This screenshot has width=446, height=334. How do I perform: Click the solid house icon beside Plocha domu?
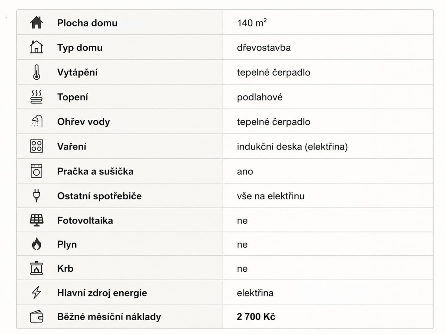tap(36, 23)
